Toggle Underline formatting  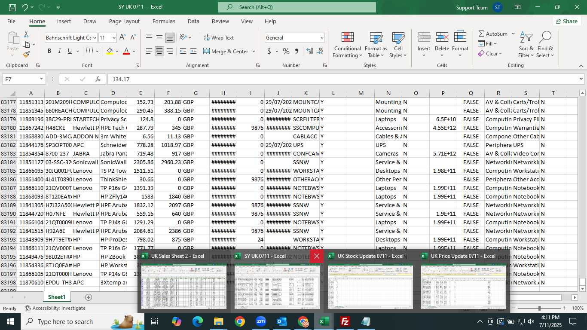point(70,51)
